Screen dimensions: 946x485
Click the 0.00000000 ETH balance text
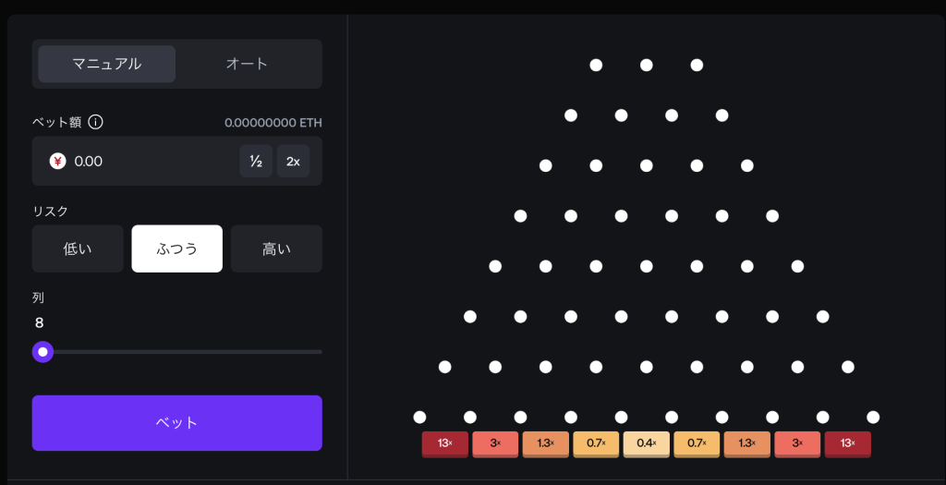coord(273,123)
